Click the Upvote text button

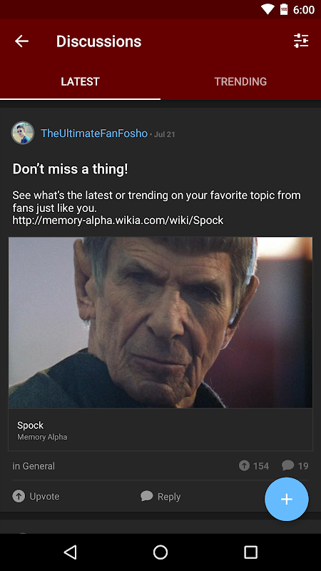tap(44, 496)
